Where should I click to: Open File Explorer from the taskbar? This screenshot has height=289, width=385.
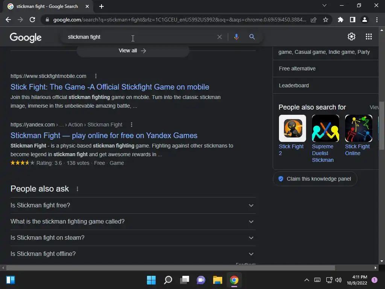tap(218, 280)
